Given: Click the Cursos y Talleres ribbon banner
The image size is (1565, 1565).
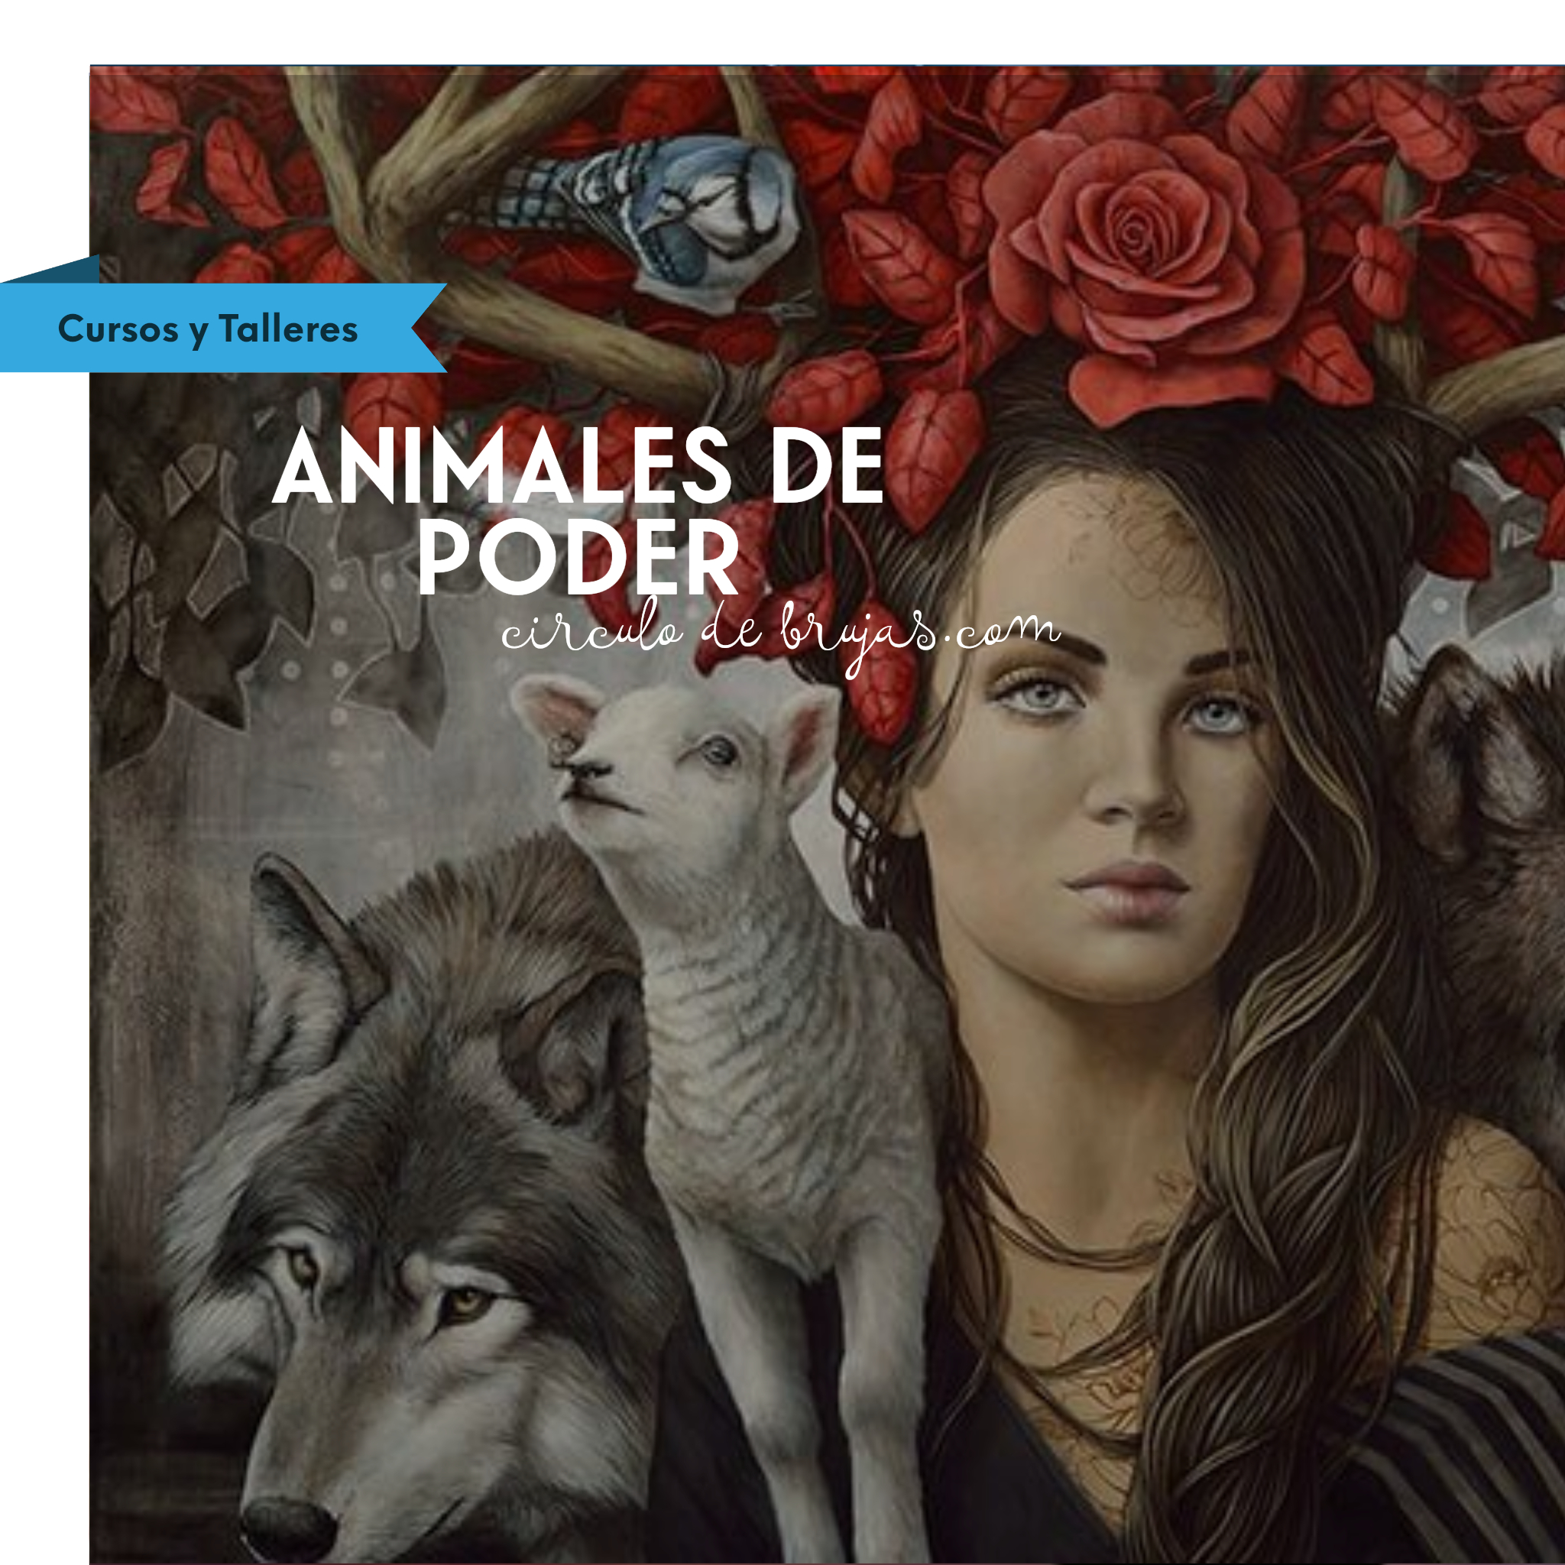Looking at the screenshot, I should point(223,328).
